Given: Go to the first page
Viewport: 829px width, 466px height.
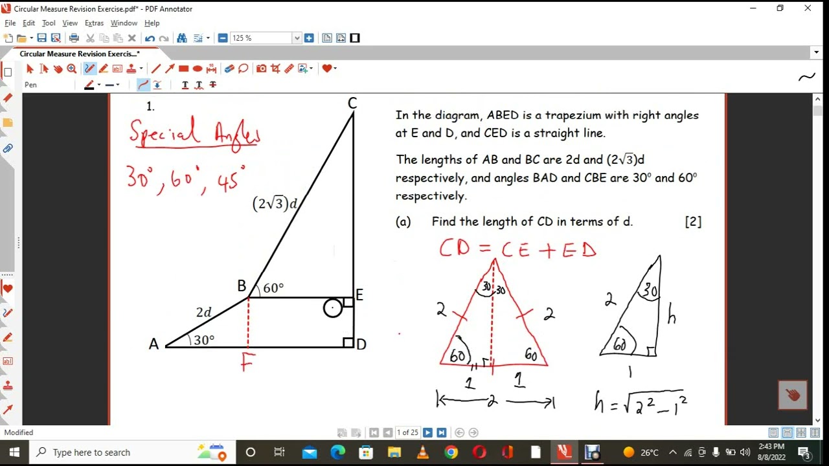Looking at the screenshot, I should click(x=374, y=432).
